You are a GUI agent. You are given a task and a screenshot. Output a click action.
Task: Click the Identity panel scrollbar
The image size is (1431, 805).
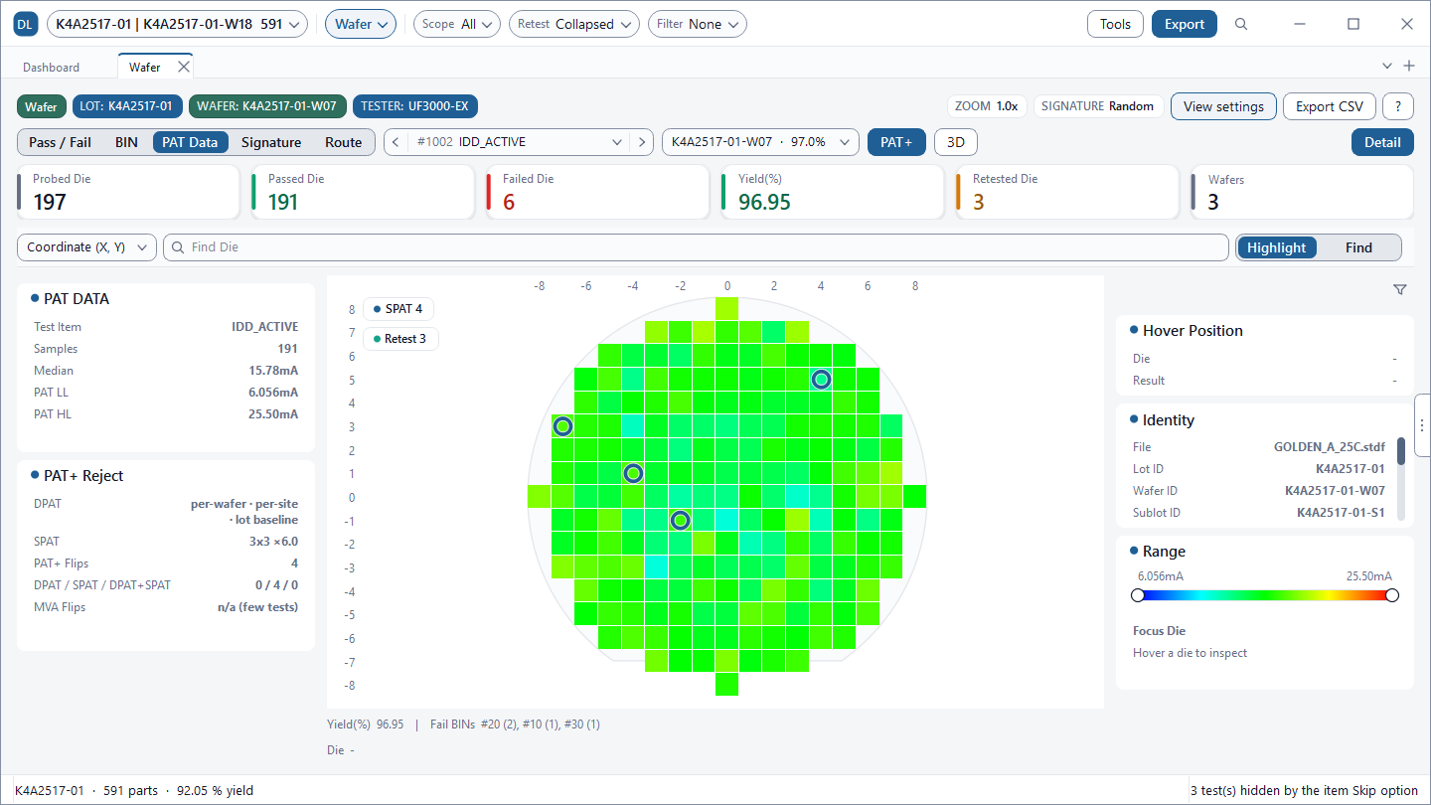(1401, 451)
